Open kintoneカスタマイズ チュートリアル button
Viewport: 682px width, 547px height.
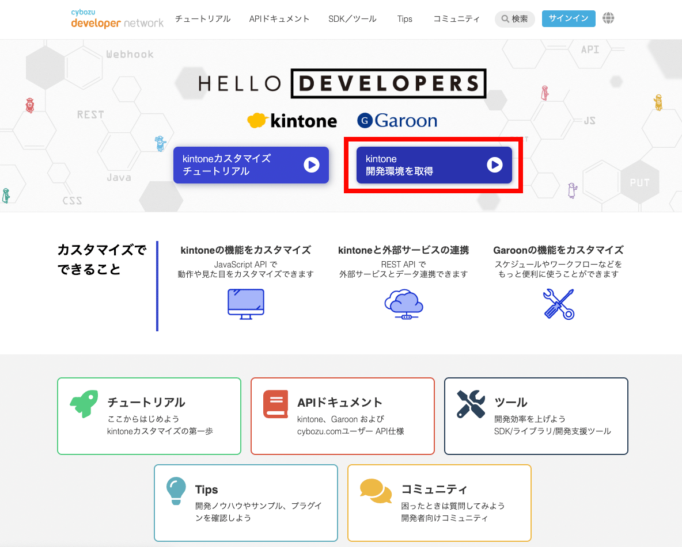pyautogui.click(x=251, y=165)
